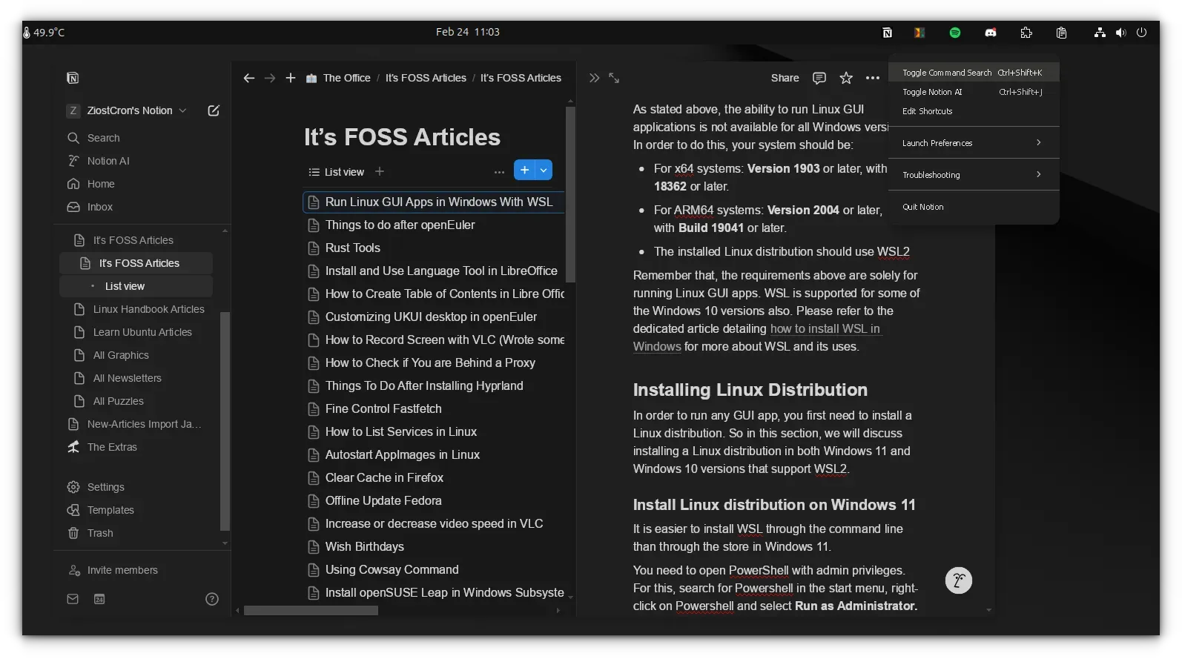Click the mail icon at sidebar bottom
The image size is (1182, 659).
[x=73, y=599]
